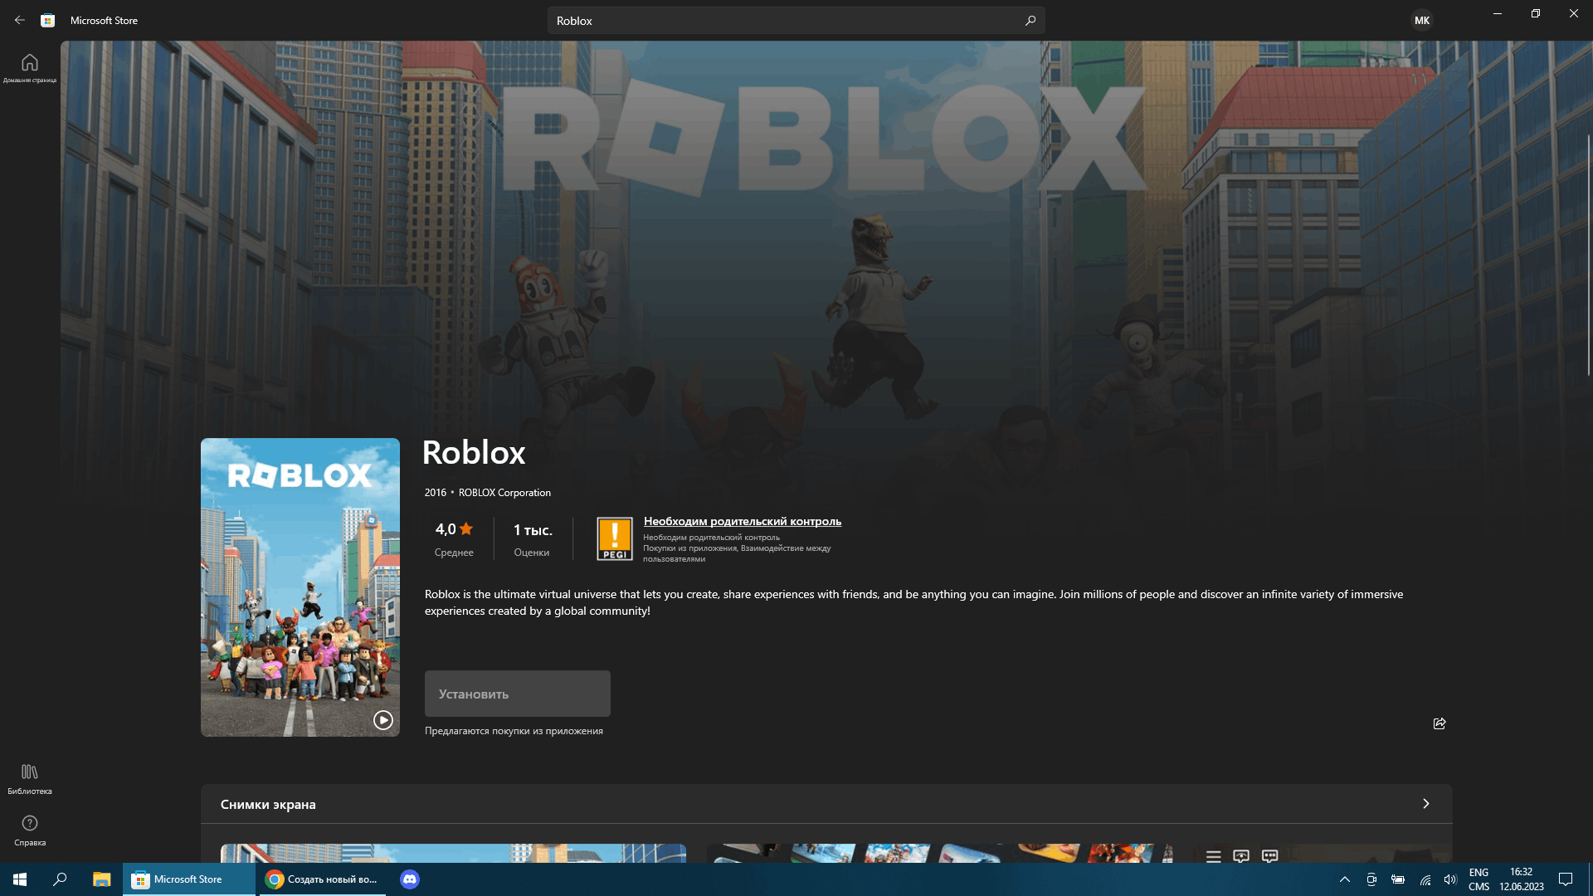This screenshot has height=896, width=1593.
Task: Open Windows taskbar search
Action: [60, 879]
